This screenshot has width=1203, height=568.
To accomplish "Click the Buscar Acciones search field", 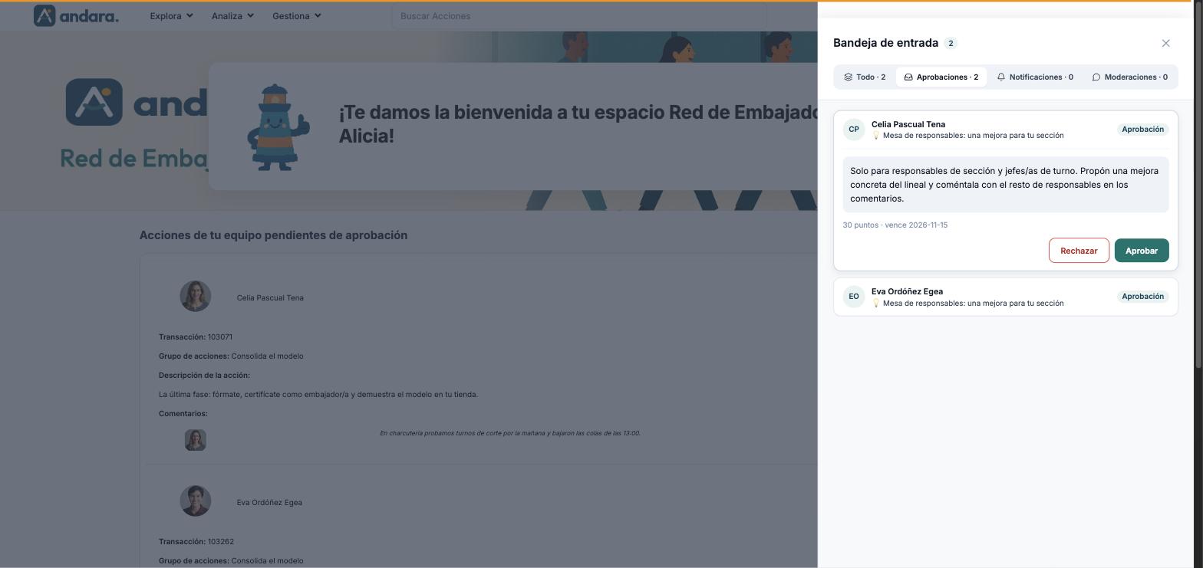I will point(578,16).
